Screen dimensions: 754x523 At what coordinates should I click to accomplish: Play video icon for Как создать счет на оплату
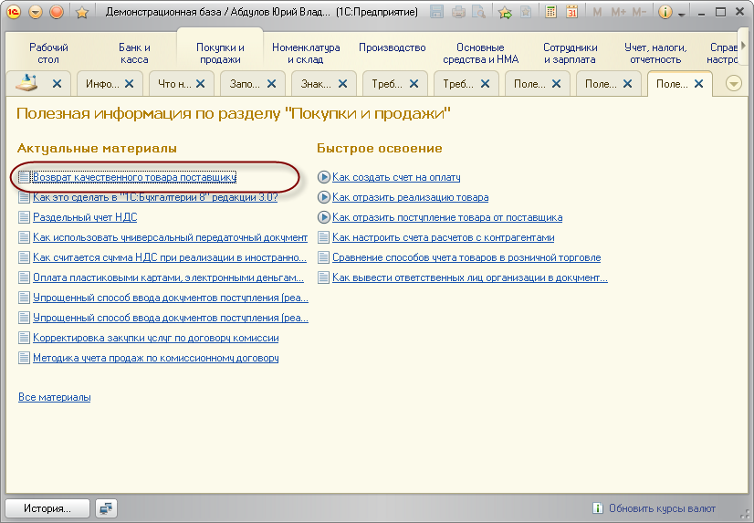pyautogui.click(x=324, y=177)
